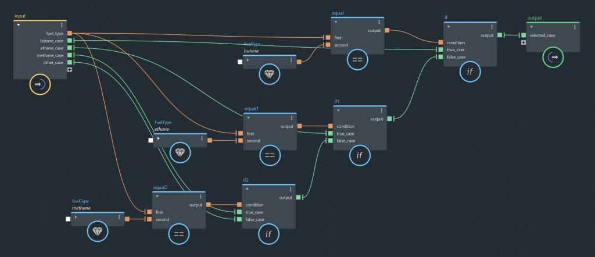
Task: Toggle the white square beside methane node
Action: pyautogui.click(x=68, y=219)
